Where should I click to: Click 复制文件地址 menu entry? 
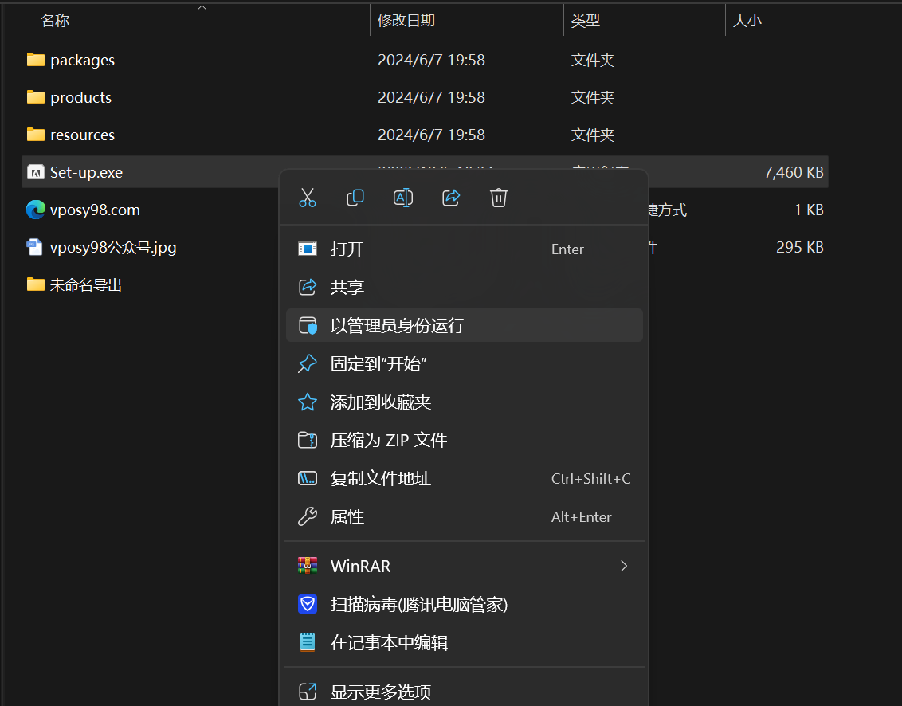pos(381,479)
